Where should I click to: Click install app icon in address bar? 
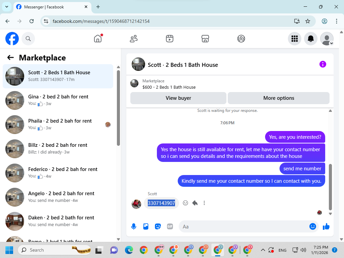click(297, 21)
